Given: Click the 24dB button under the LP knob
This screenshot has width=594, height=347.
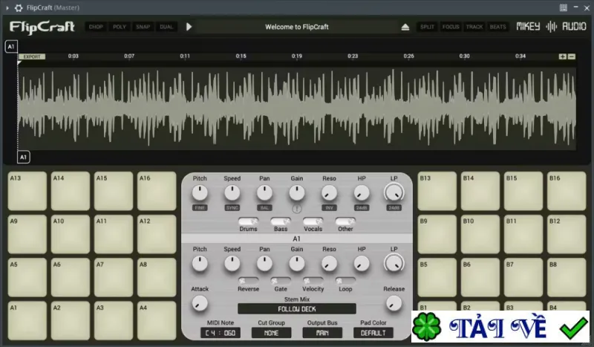Looking at the screenshot, I should (x=394, y=208).
